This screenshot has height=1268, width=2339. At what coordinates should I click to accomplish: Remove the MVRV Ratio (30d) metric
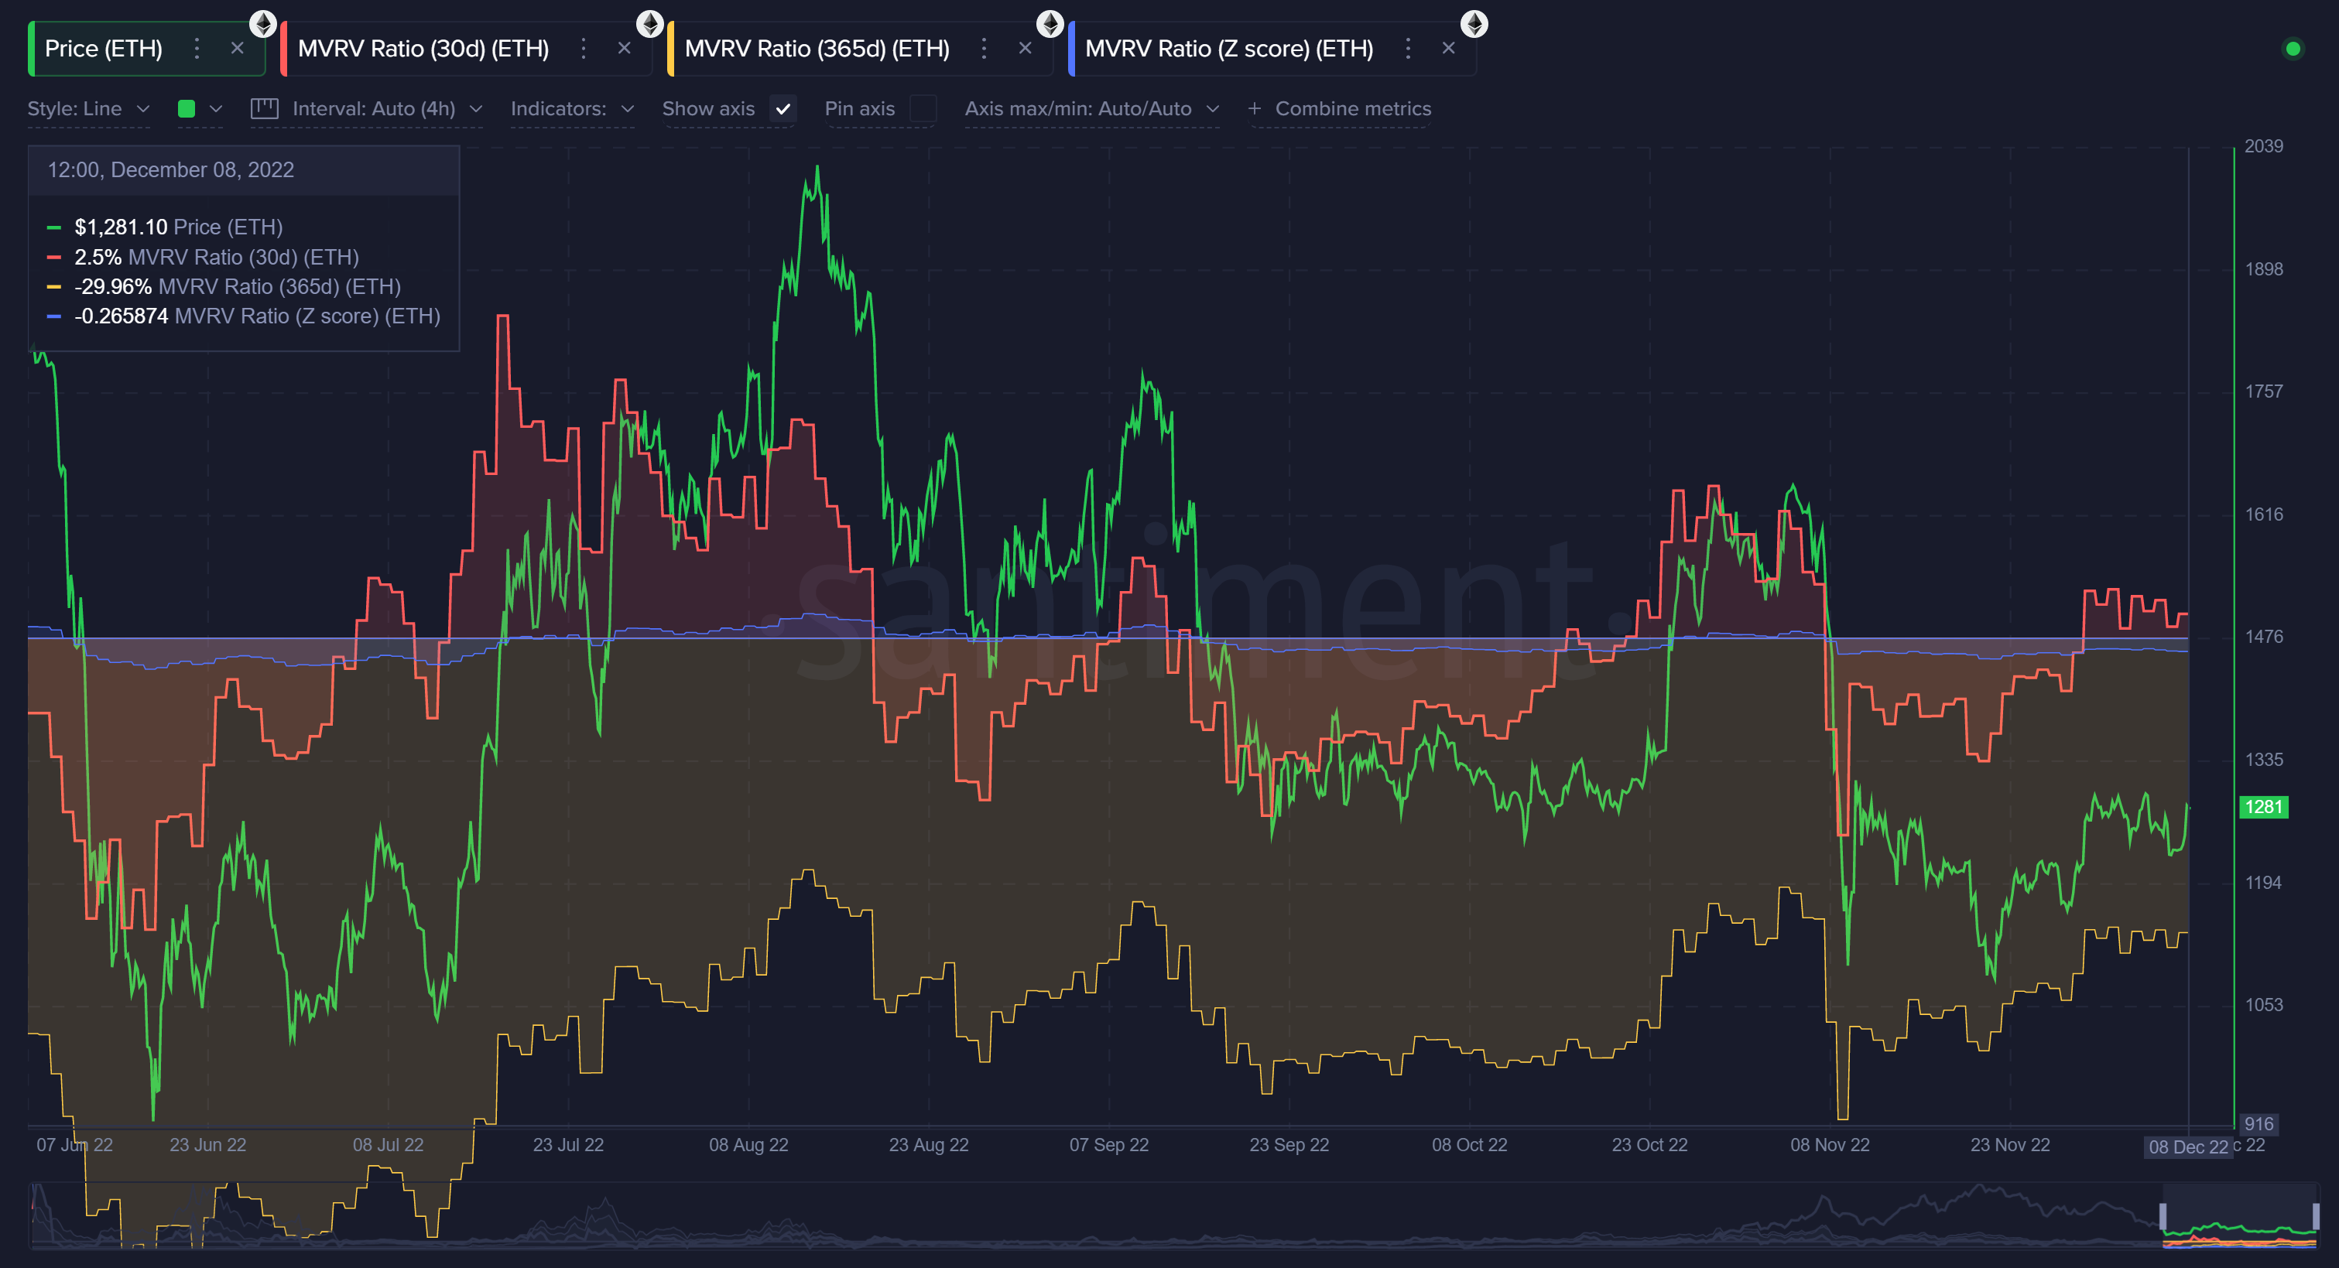624,48
